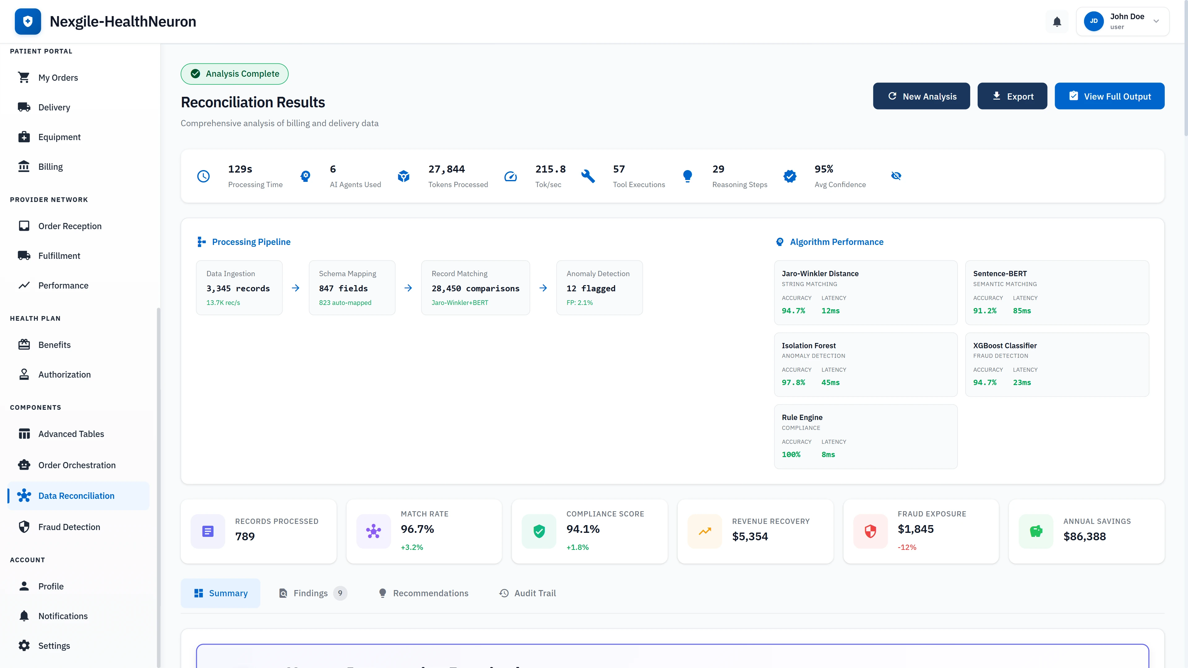This screenshot has width=1188, height=668.
Task: Click the Nexgile-HealthNeuron shield logo
Action: [x=28, y=21]
